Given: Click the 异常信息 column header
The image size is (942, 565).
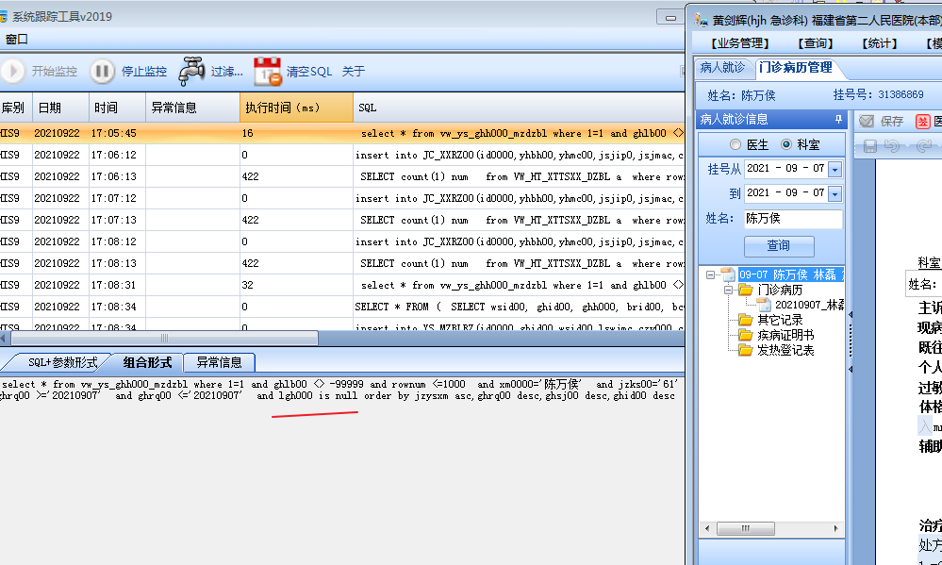Looking at the screenshot, I should (x=192, y=108).
